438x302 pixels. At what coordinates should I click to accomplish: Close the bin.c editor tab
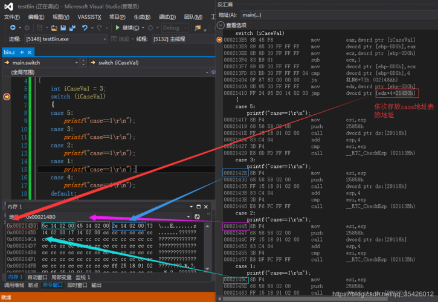(x=30, y=53)
